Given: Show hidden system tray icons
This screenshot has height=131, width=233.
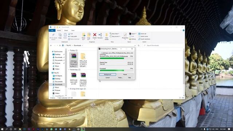Looking at the screenshot, I should (x=202, y=129).
